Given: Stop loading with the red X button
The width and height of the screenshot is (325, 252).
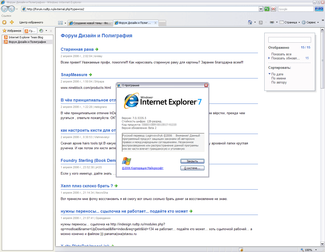Looking at the screenshot, I should click(x=273, y=9).
